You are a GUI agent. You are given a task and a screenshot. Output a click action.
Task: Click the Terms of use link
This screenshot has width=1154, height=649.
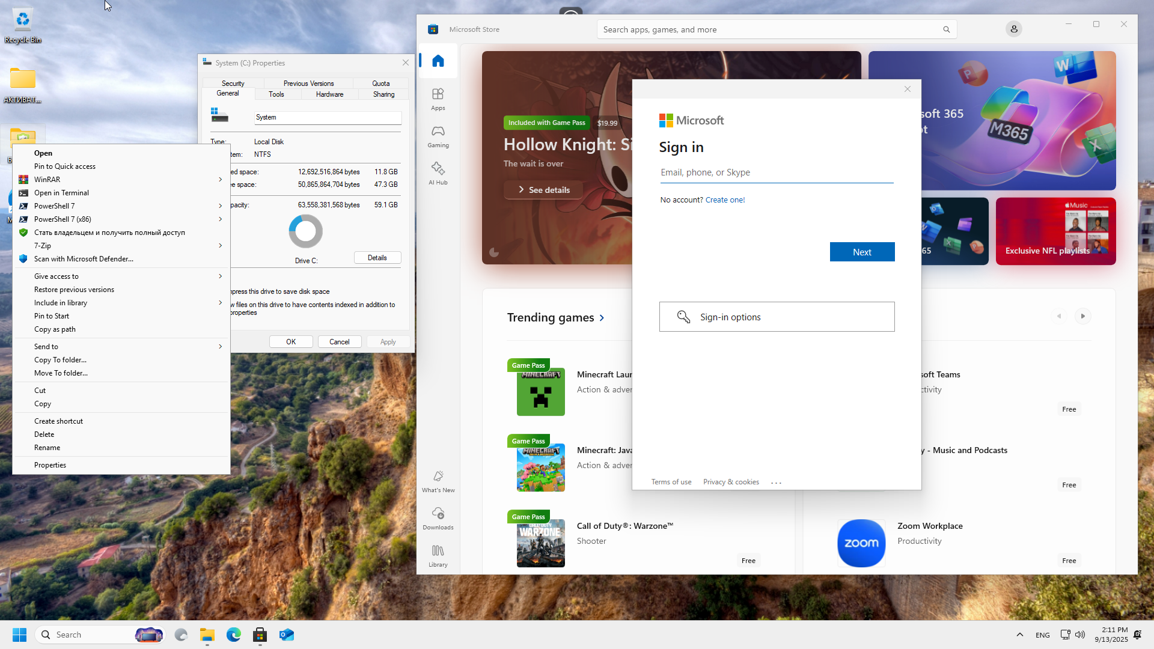click(x=671, y=482)
